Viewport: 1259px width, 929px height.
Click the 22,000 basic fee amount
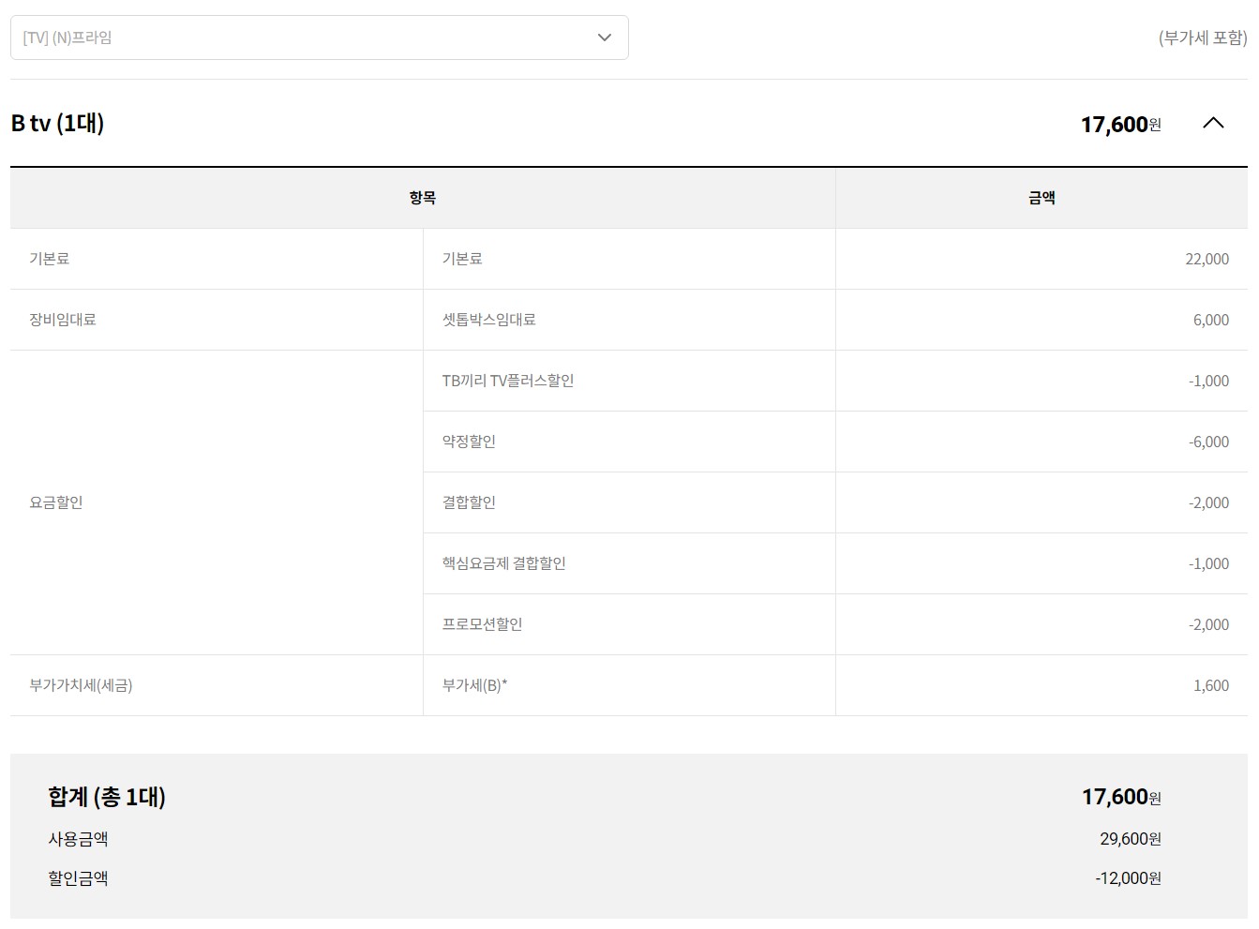click(1207, 259)
